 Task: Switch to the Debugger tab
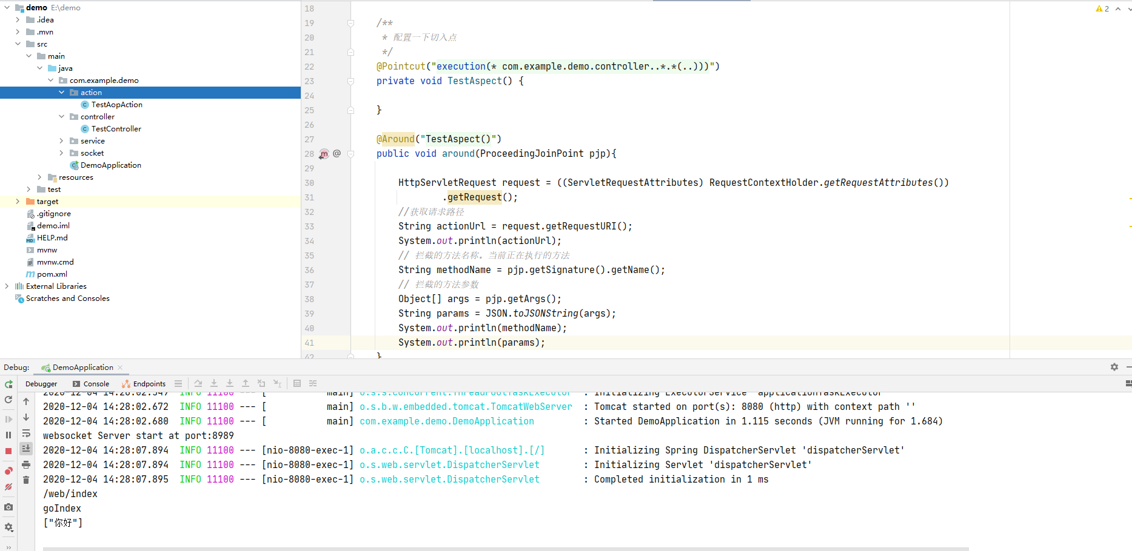click(x=41, y=384)
